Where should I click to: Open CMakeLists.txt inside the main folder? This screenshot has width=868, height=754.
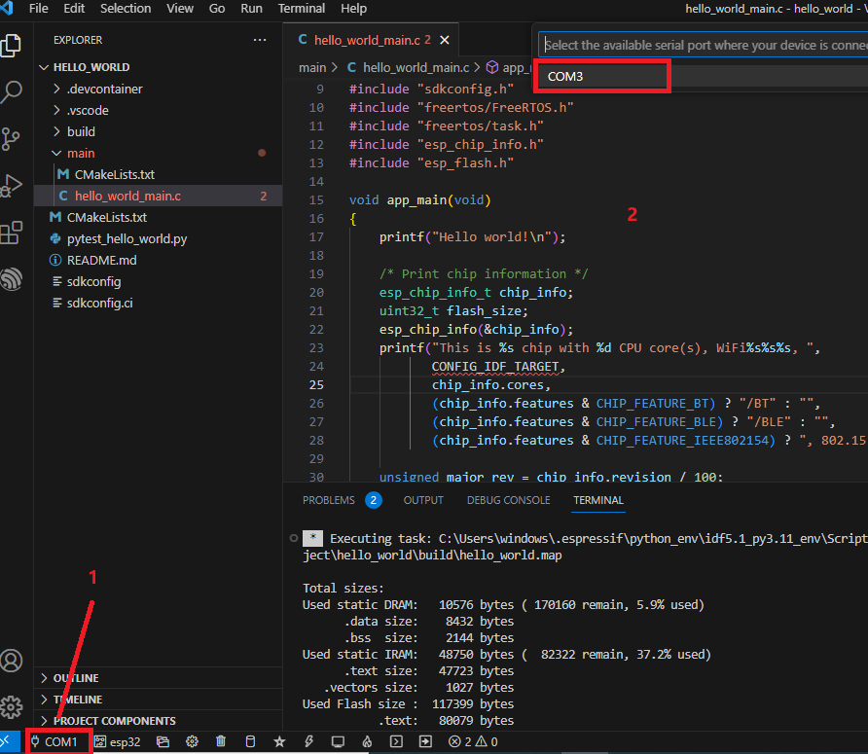[x=159, y=175]
